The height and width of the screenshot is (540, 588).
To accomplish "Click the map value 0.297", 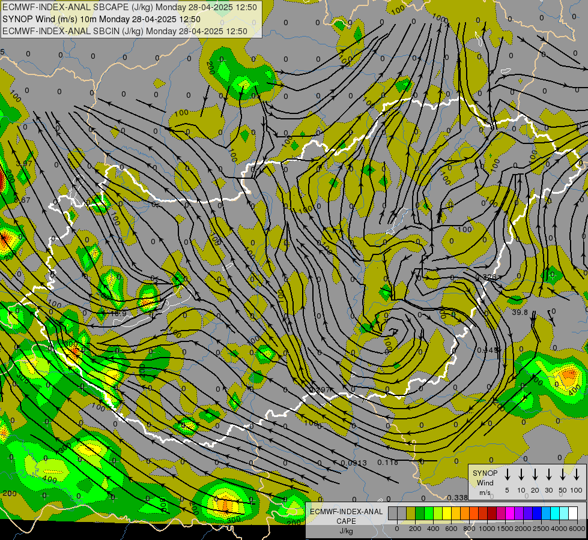I will [x=320, y=390].
